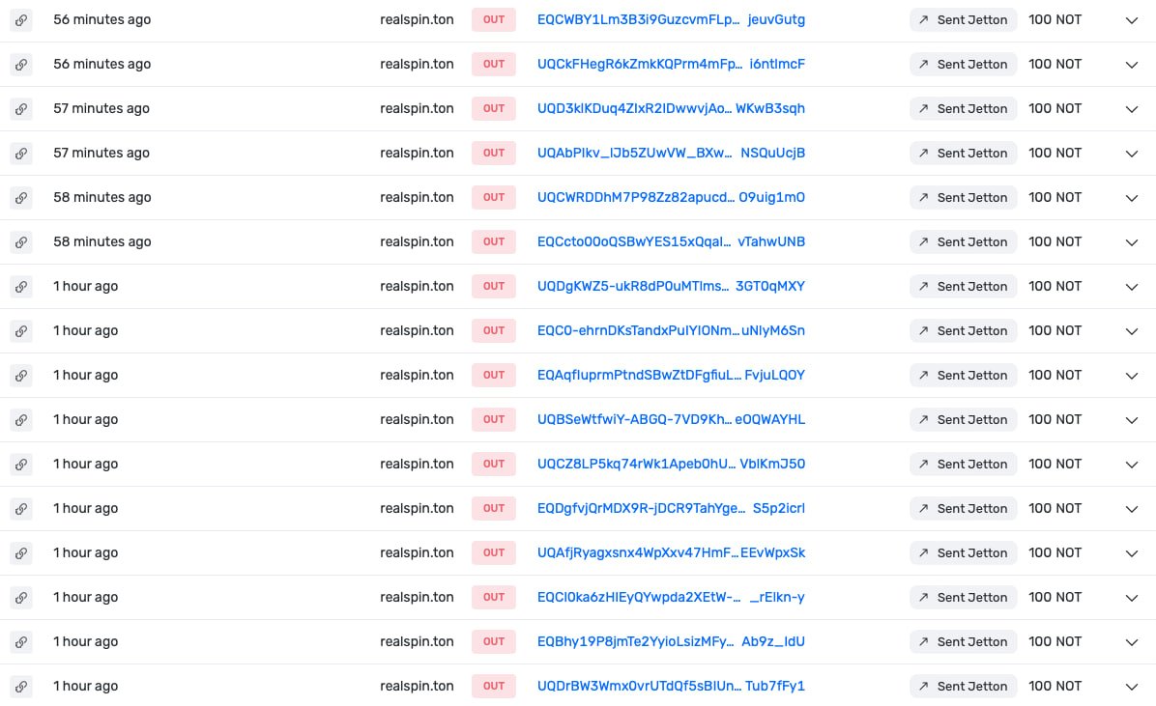Expand S5p2icrl transaction chevron

click(1132, 509)
